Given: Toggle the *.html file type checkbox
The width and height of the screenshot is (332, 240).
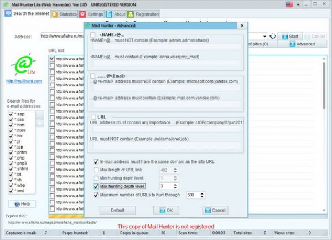Looking at the screenshot, I should point(11,130).
